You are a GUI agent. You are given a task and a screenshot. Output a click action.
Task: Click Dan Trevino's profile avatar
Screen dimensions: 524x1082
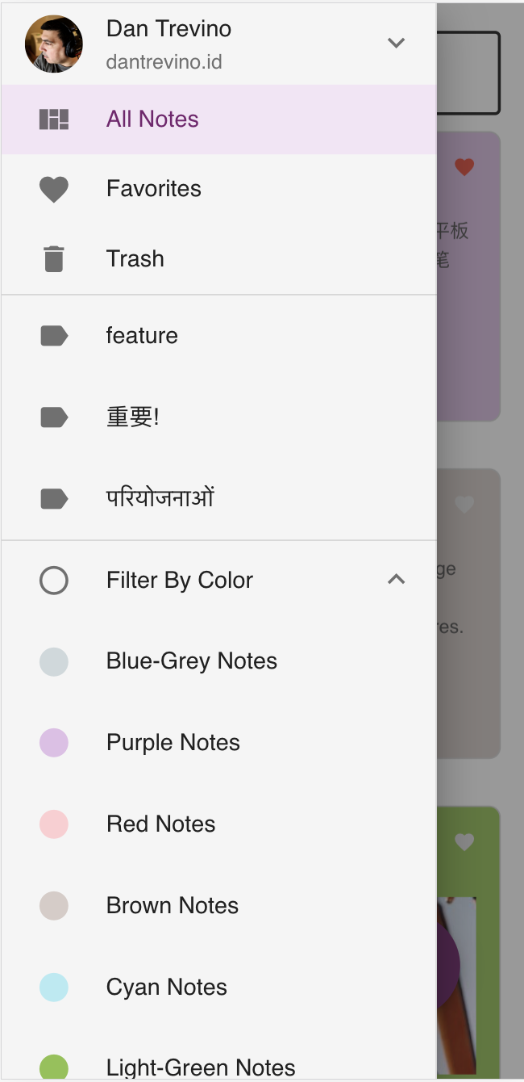tap(54, 44)
